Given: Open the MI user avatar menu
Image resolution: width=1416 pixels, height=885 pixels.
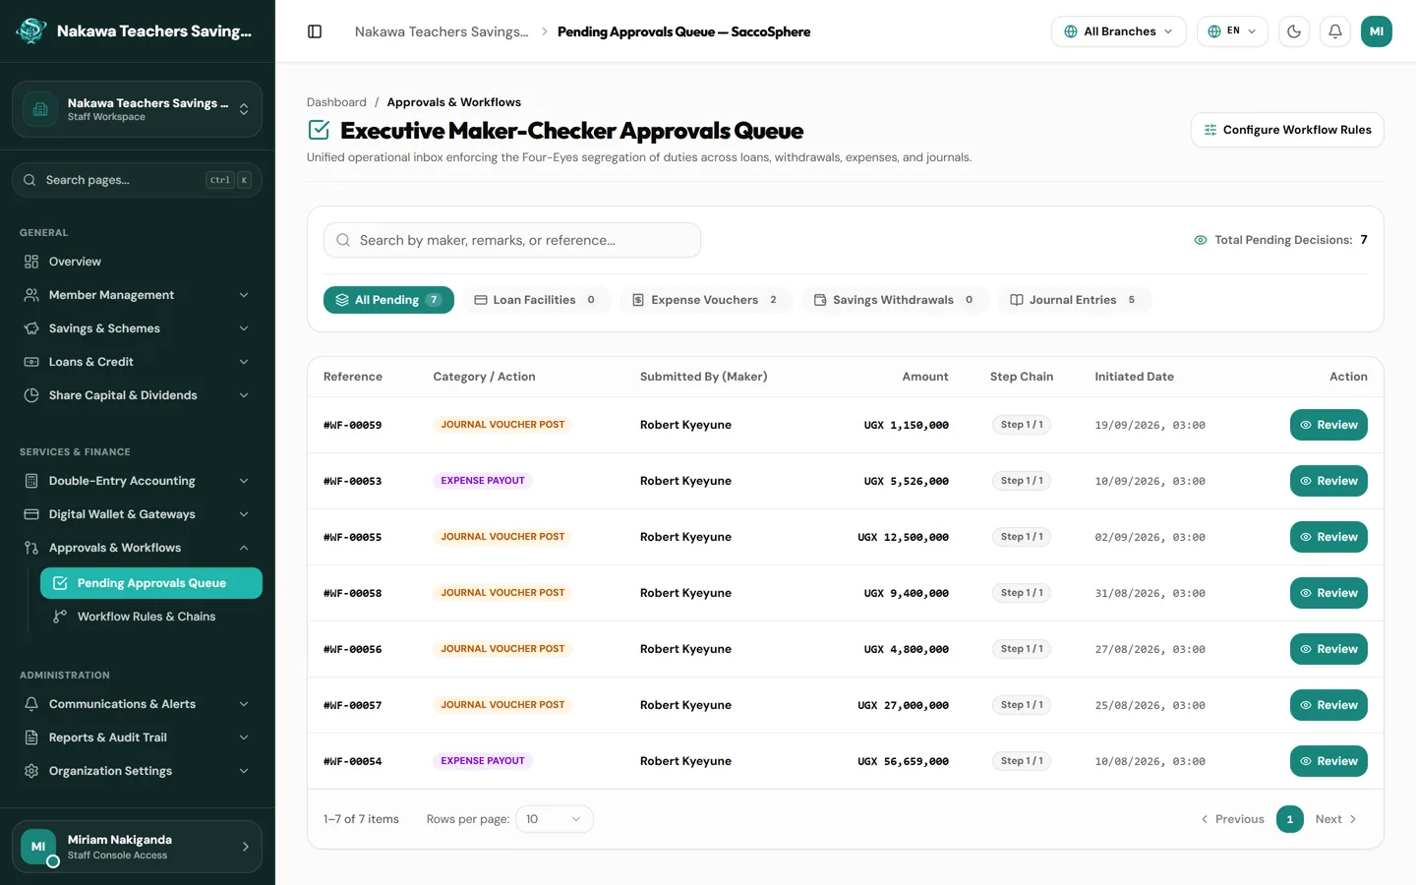Looking at the screenshot, I should point(1377,31).
